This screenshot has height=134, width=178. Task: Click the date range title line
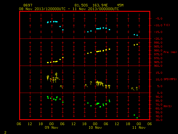69,9
